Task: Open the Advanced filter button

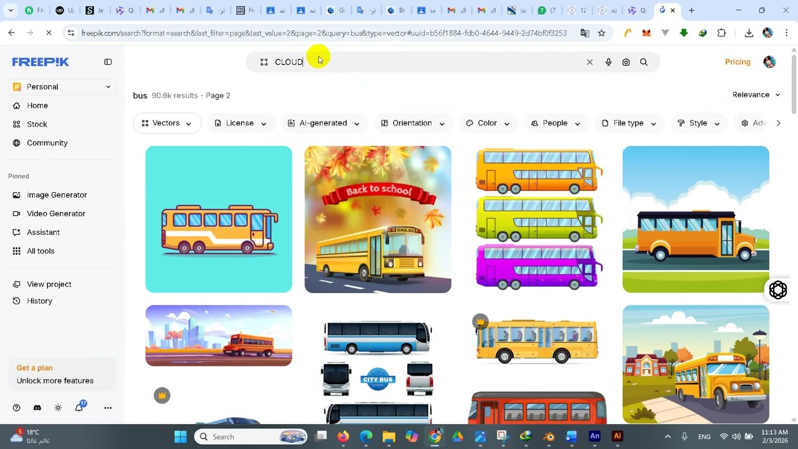Action: [x=754, y=123]
